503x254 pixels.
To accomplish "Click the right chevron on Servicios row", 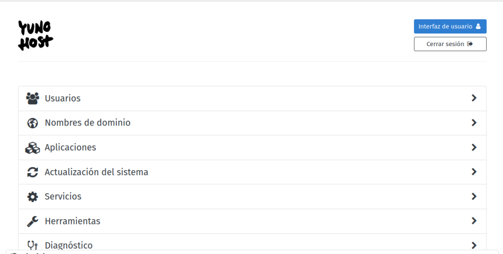I will click(x=474, y=196).
